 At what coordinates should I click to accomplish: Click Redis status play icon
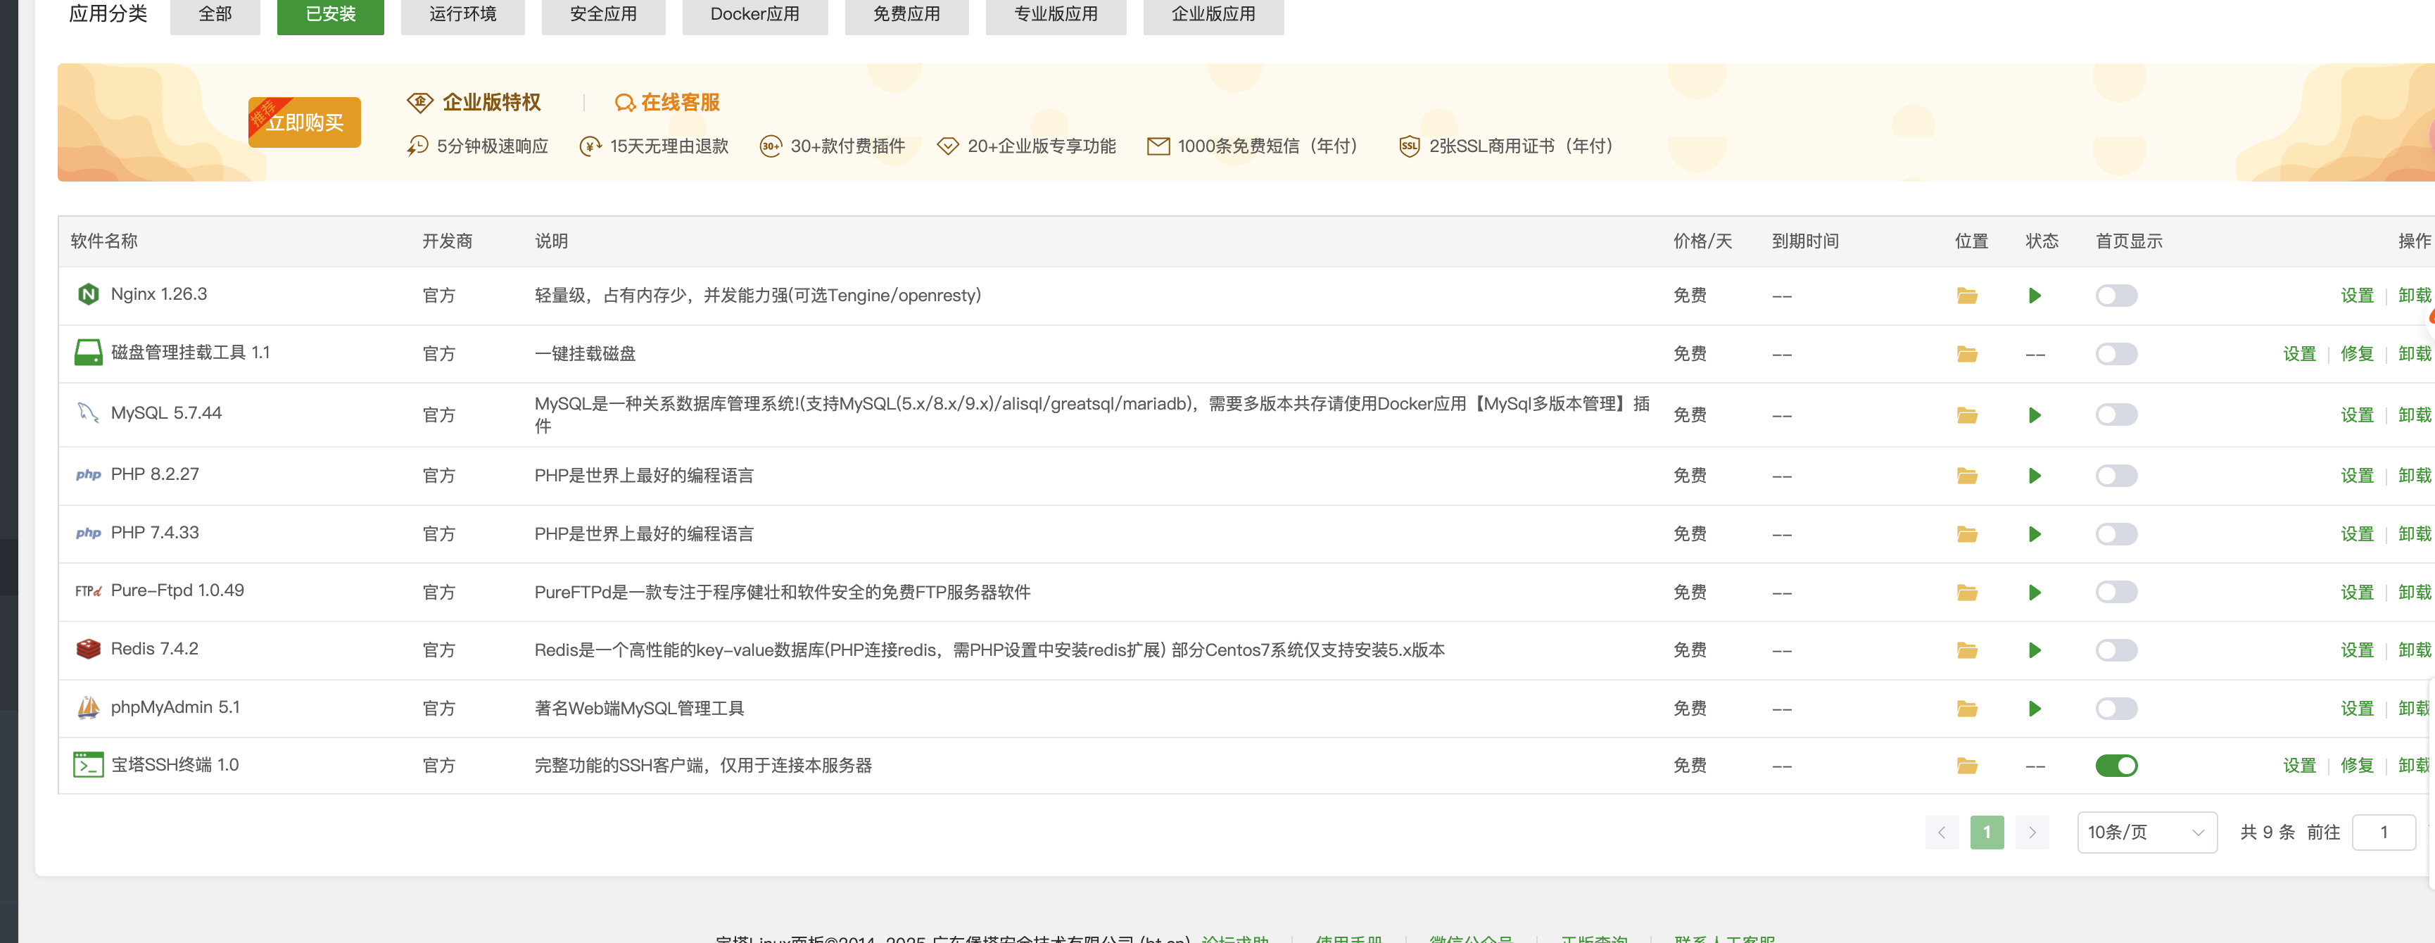pos(2035,650)
